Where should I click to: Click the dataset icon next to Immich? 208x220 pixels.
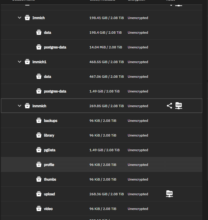(x=27, y=18)
